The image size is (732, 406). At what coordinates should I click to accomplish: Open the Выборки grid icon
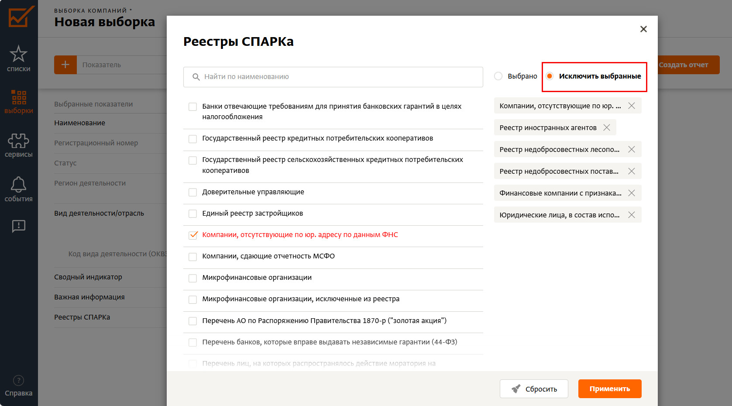tap(19, 97)
